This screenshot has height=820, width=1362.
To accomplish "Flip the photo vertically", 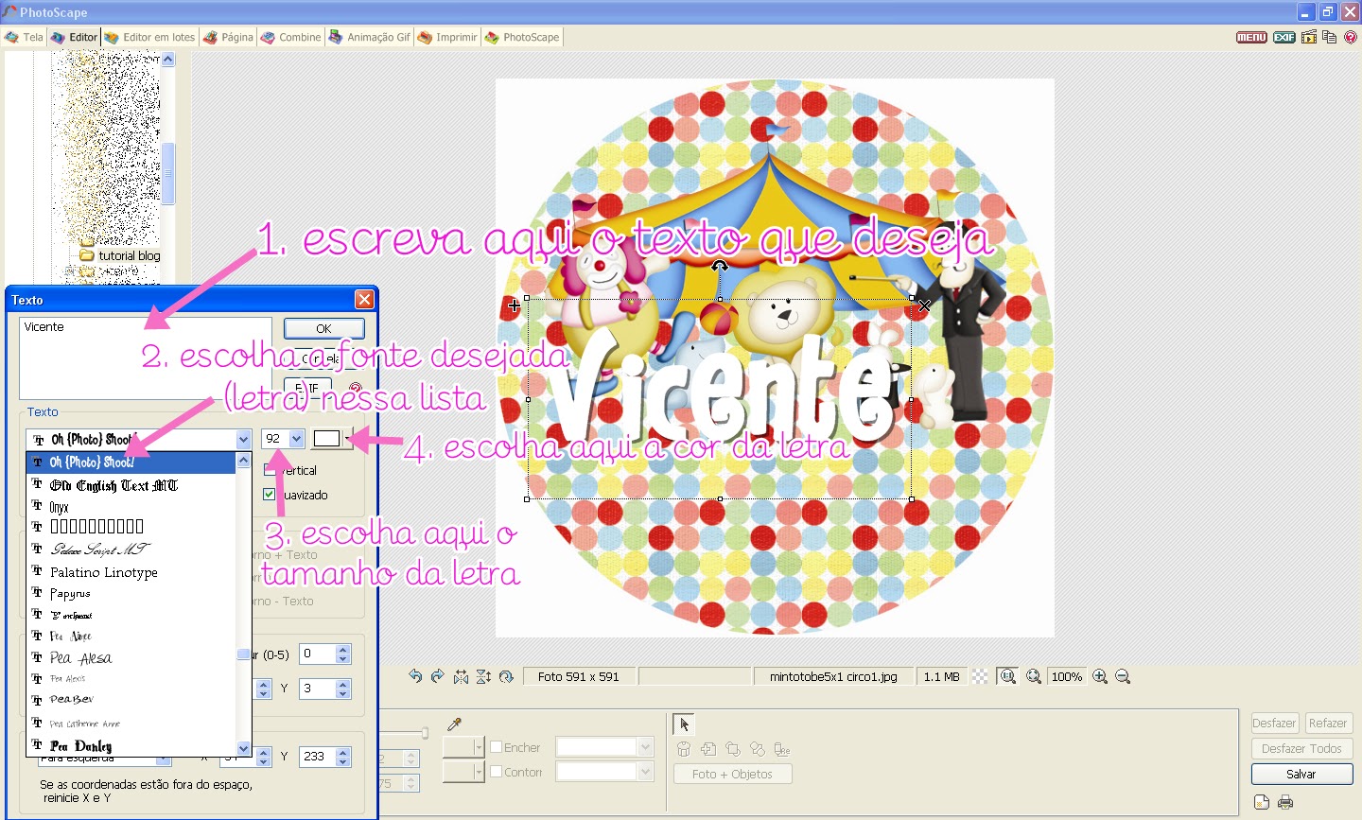I will click(483, 676).
